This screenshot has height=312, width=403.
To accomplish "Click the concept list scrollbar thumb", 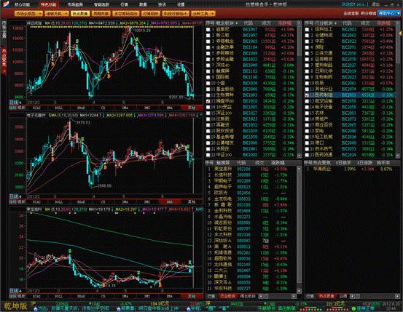I will [x=300, y=41].
